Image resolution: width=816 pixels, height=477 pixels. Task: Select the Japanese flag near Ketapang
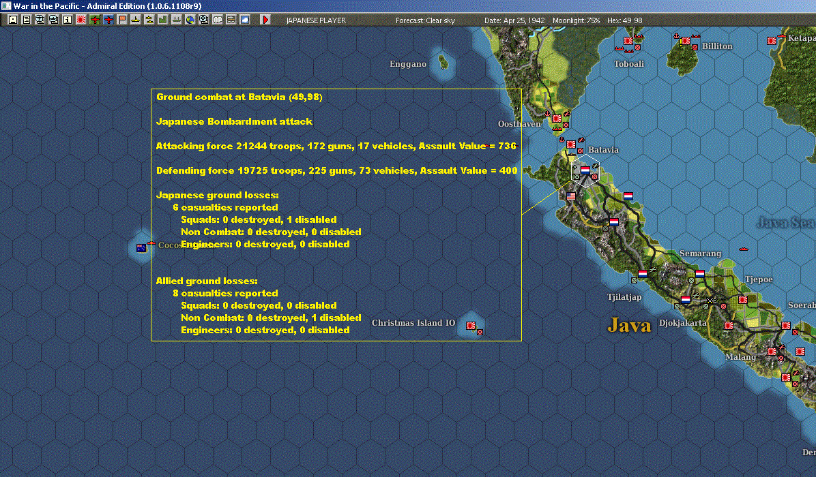tap(772, 40)
